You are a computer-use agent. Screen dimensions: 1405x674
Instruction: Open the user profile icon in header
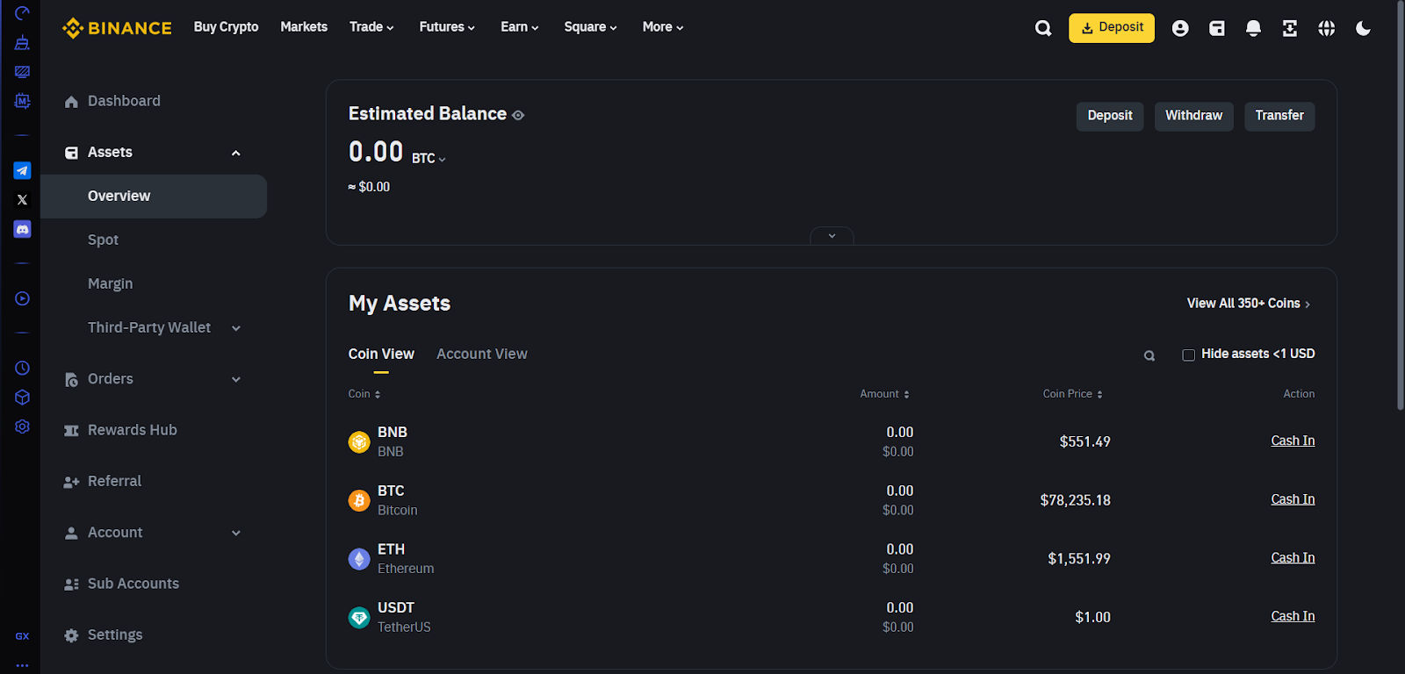[x=1180, y=28]
